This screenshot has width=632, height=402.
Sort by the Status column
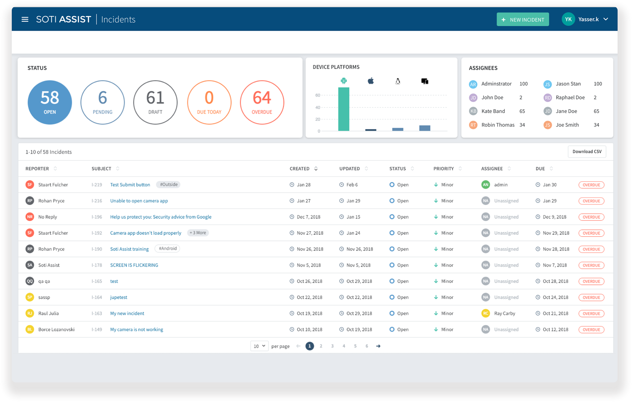tap(402, 168)
